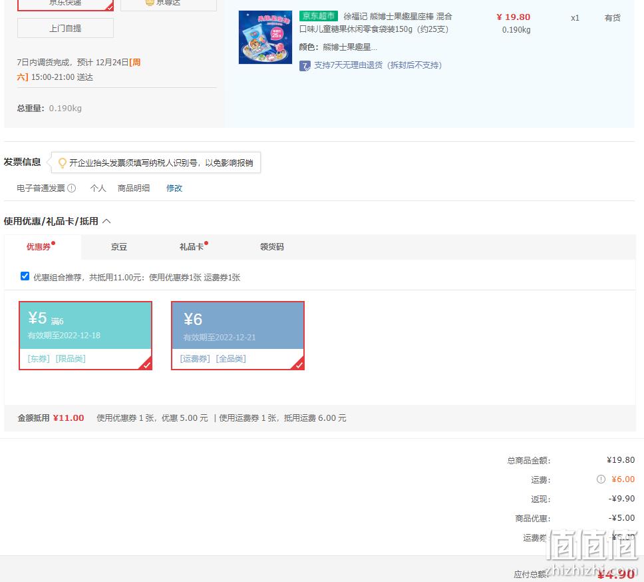Viewport: 644px width, 582px height.
Task: Click the 商品优惠 -¥5.00 value
Action: pyautogui.click(x=621, y=518)
